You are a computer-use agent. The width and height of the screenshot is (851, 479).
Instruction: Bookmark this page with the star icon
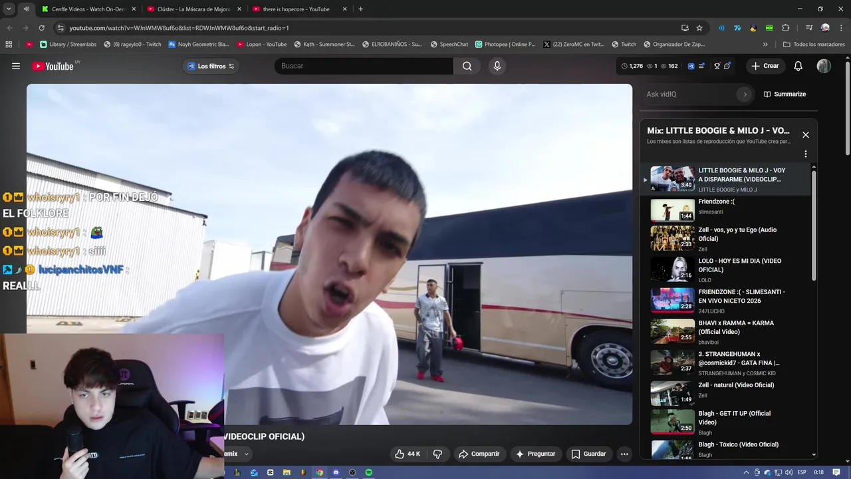(699, 28)
